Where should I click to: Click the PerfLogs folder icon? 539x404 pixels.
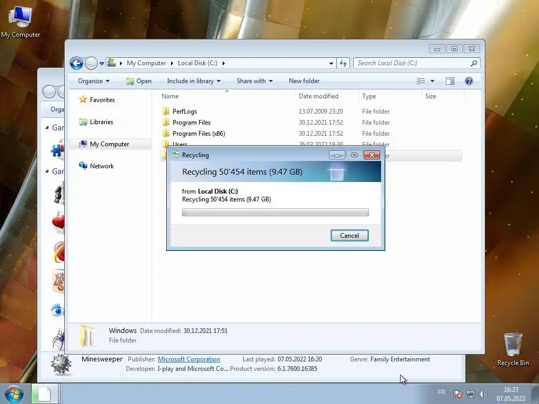click(166, 111)
